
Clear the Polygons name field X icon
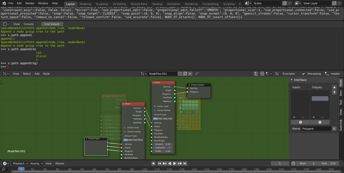point(334,129)
